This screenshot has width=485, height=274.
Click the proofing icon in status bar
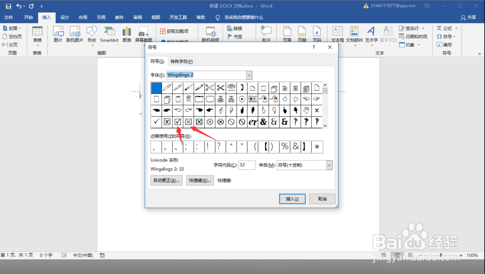(64, 255)
